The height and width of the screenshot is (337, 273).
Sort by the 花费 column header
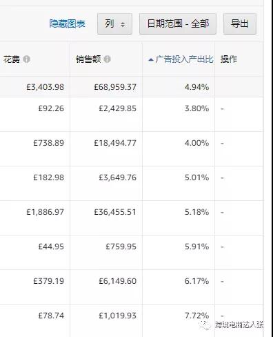click(x=12, y=59)
